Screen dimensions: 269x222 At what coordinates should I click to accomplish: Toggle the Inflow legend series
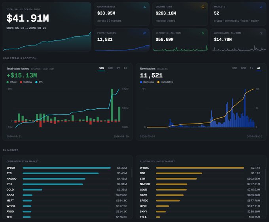pyautogui.click(x=11, y=82)
